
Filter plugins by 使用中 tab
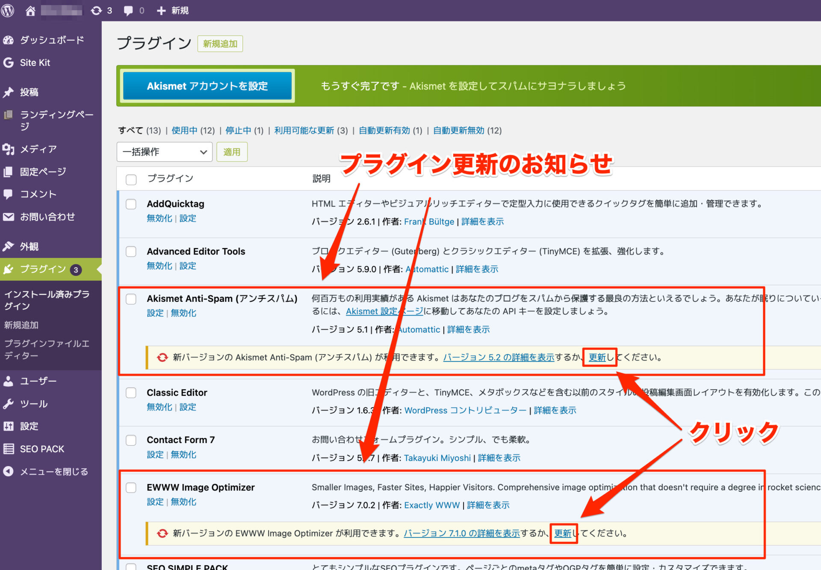(x=184, y=130)
